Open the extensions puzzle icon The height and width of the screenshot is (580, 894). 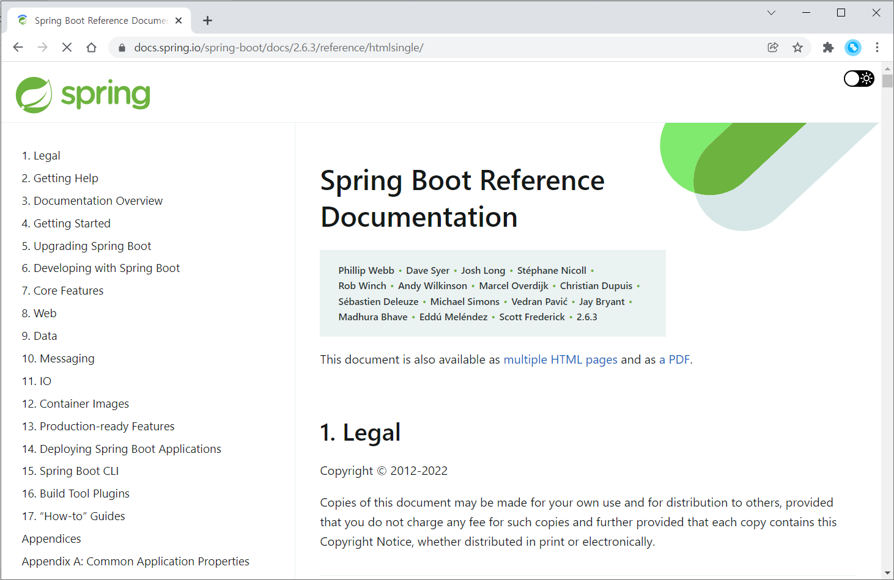(x=828, y=47)
